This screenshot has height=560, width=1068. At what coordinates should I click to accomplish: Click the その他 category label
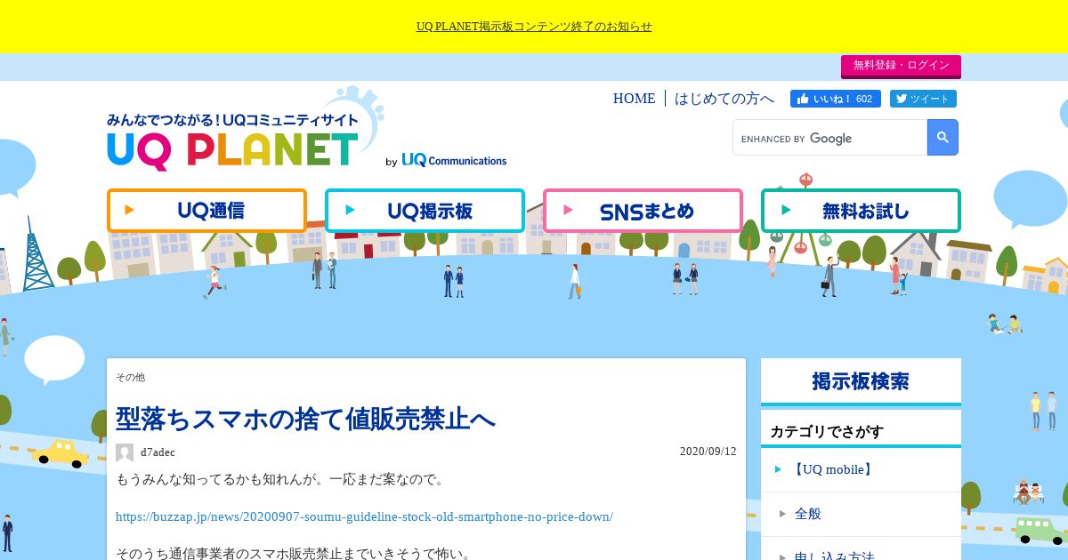(x=130, y=377)
